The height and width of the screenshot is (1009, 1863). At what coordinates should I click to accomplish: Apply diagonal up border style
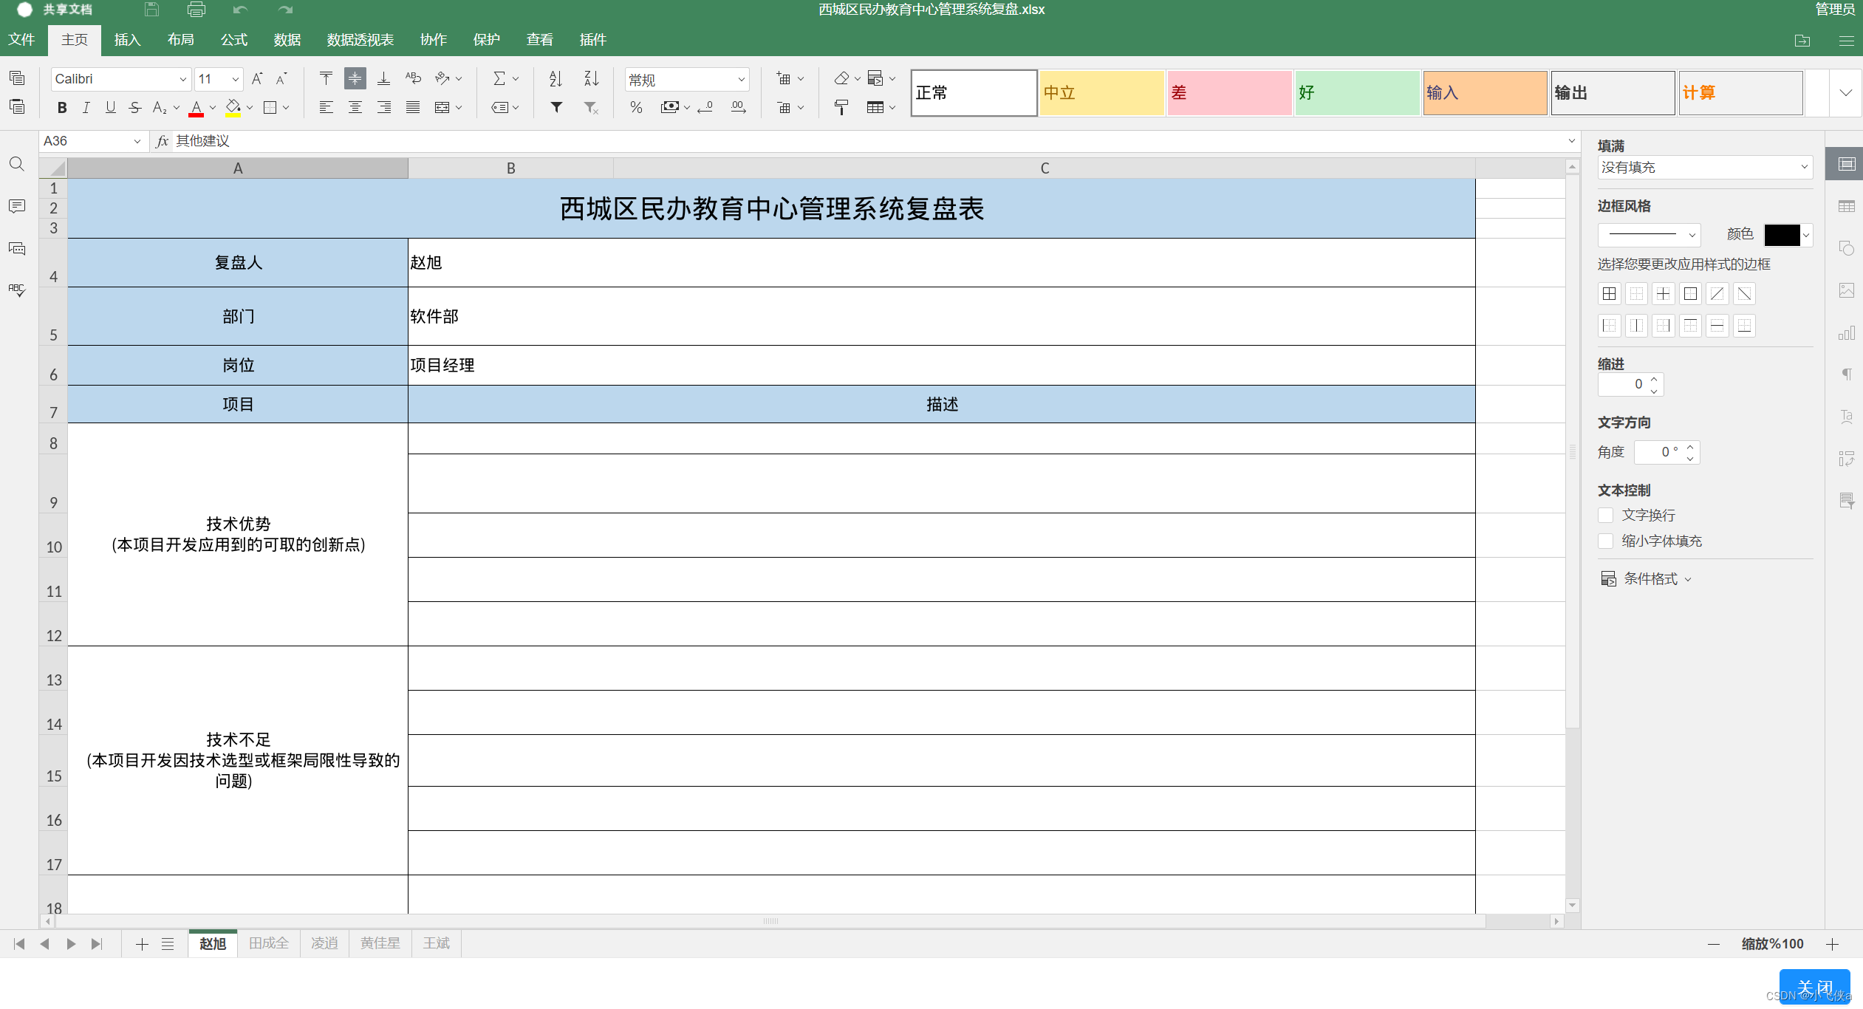click(1717, 294)
